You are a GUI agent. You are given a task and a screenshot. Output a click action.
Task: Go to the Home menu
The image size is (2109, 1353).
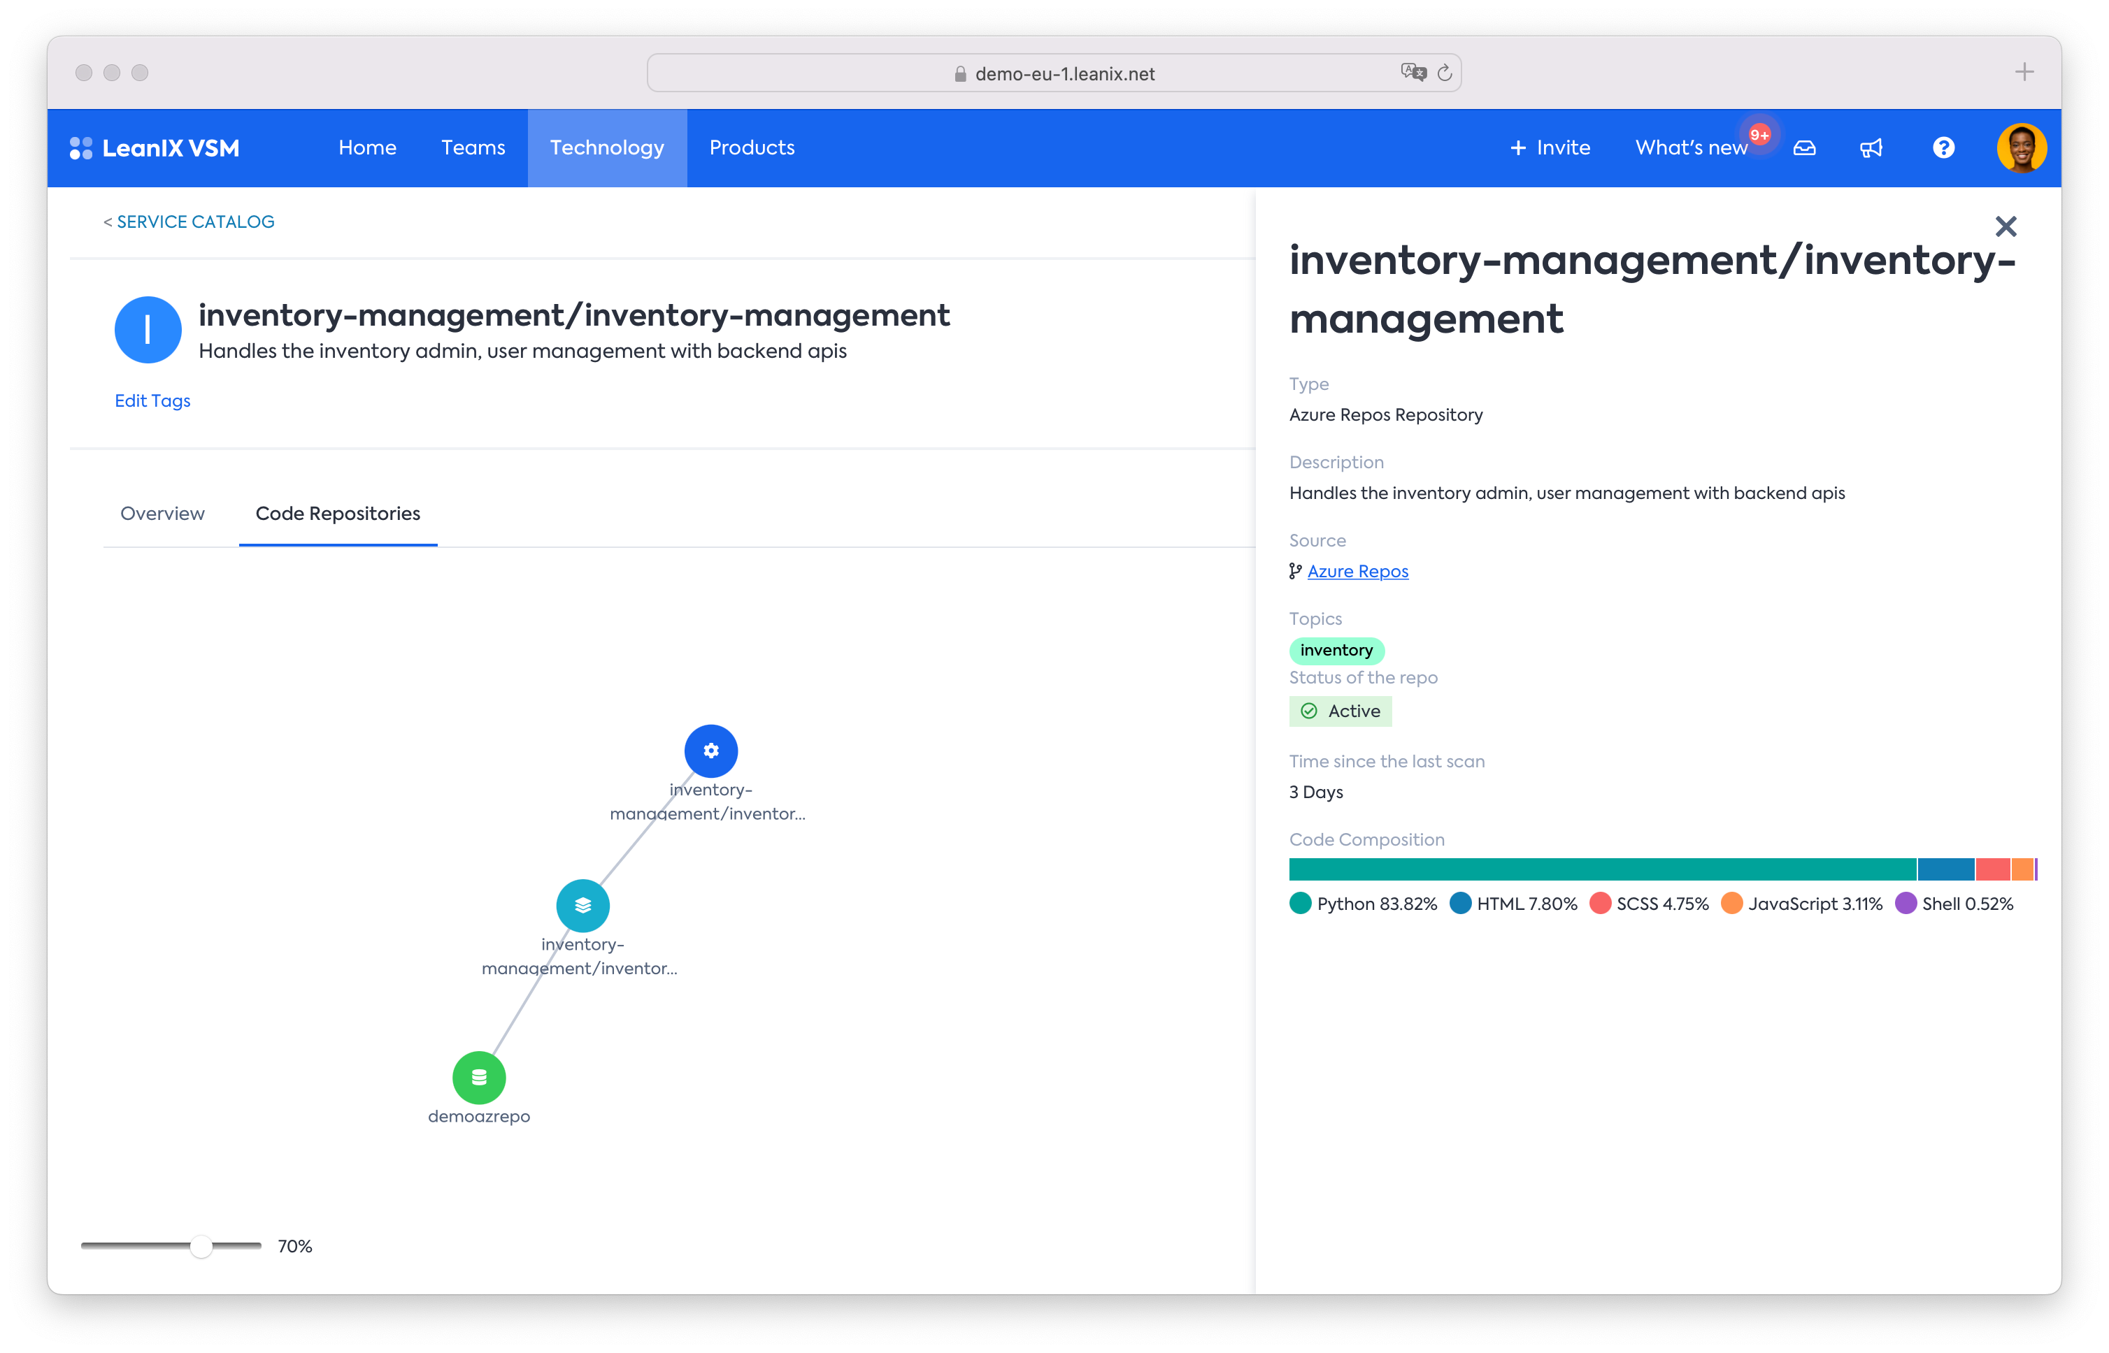point(368,147)
